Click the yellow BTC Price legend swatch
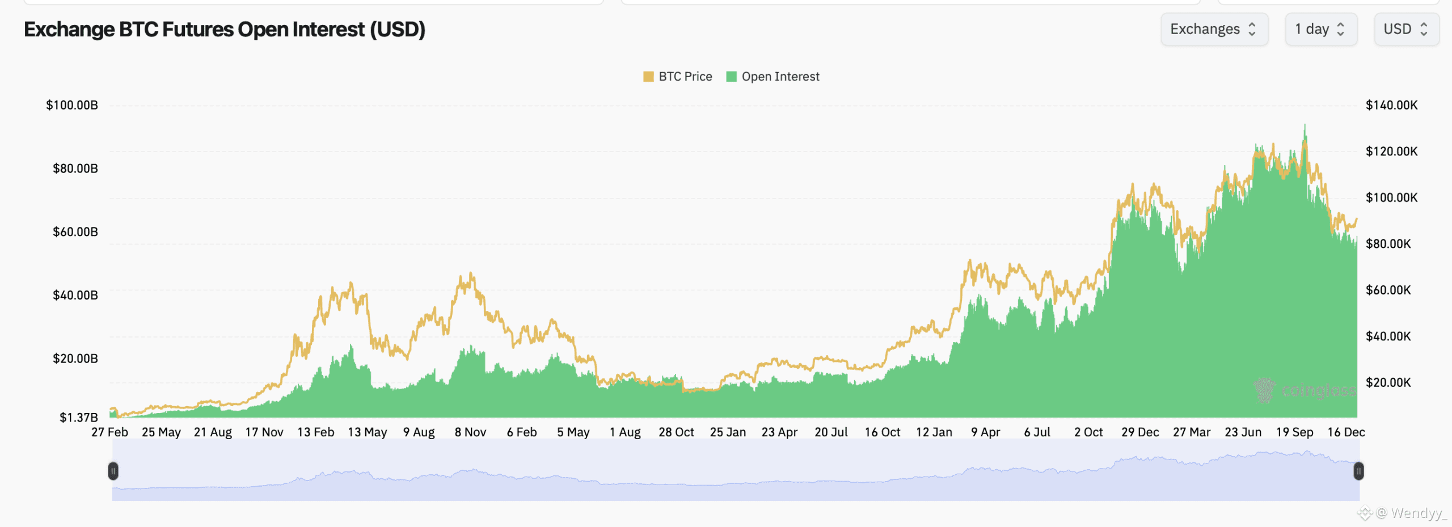Screen dimensions: 1452x527 tap(647, 76)
